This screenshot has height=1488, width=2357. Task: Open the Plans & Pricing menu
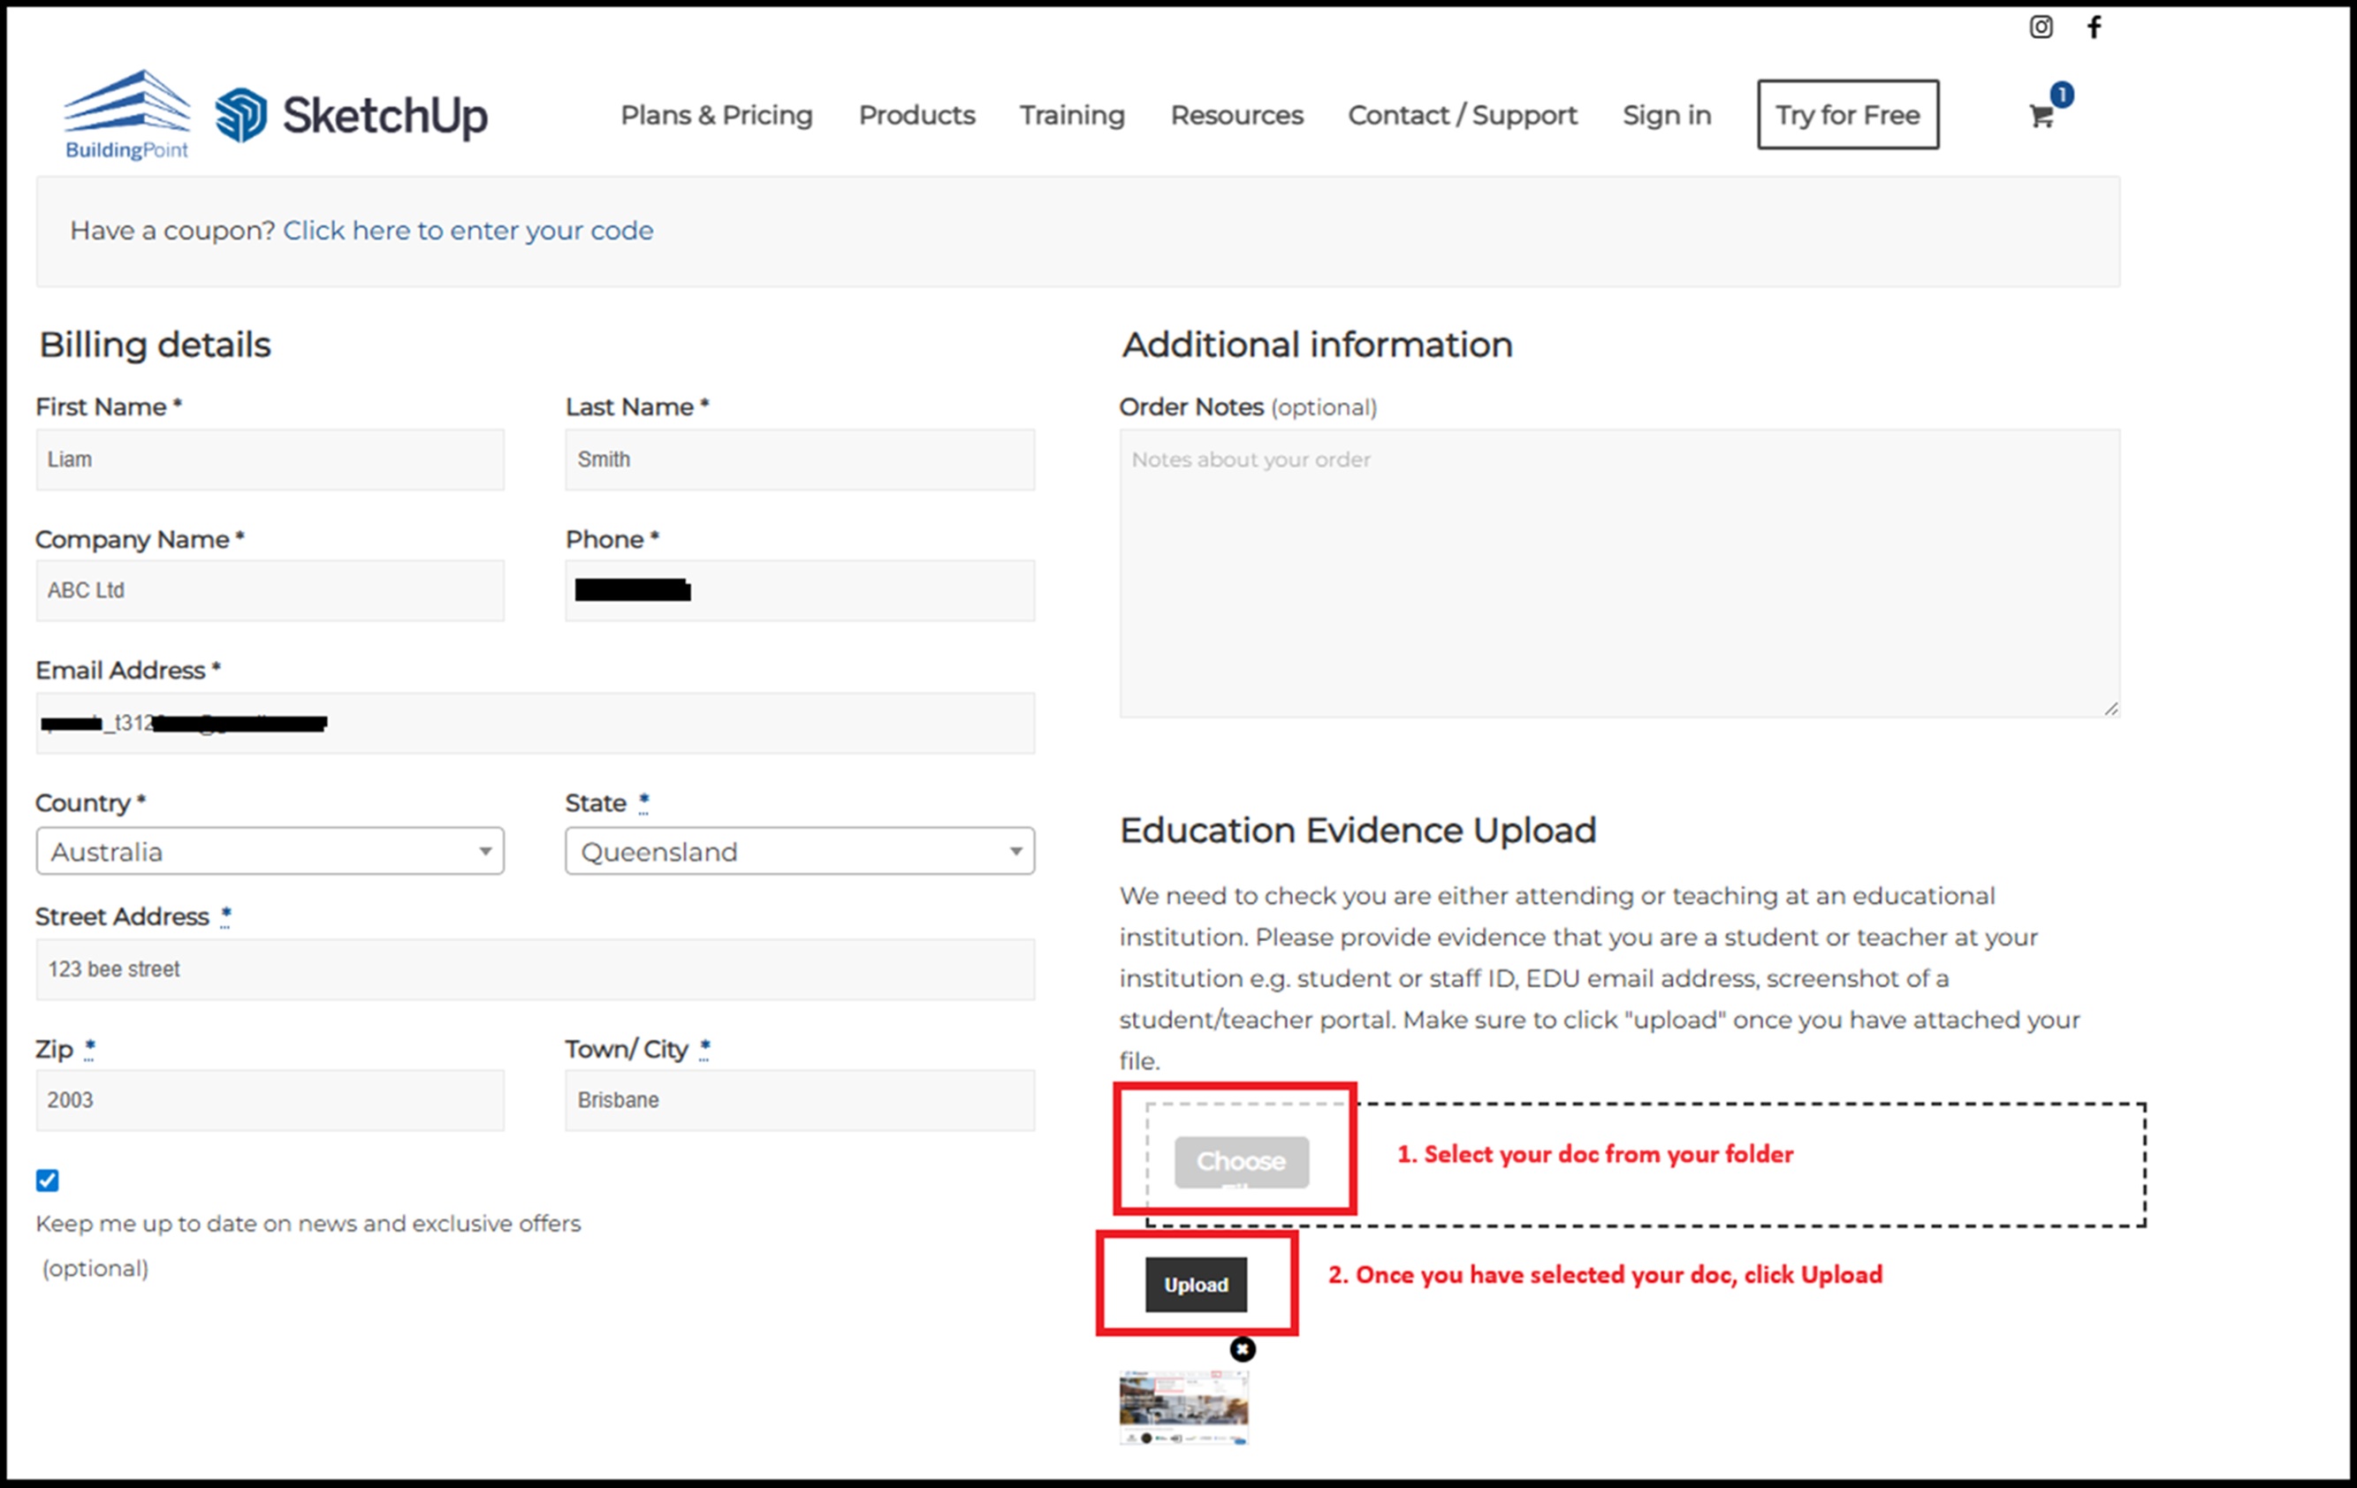pyautogui.click(x=717, y=115)
